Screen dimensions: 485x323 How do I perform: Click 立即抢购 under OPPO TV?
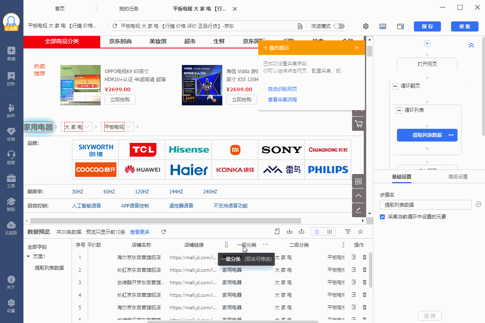pos(120,100)
